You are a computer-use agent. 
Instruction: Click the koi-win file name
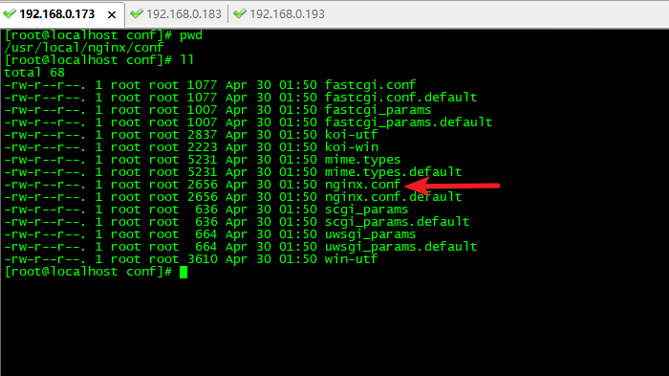click(x=351, y=147)
